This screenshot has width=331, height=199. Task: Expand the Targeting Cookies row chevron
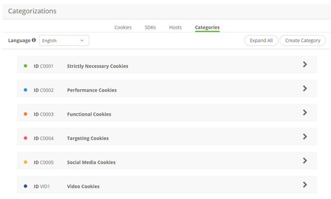point(305,137)
